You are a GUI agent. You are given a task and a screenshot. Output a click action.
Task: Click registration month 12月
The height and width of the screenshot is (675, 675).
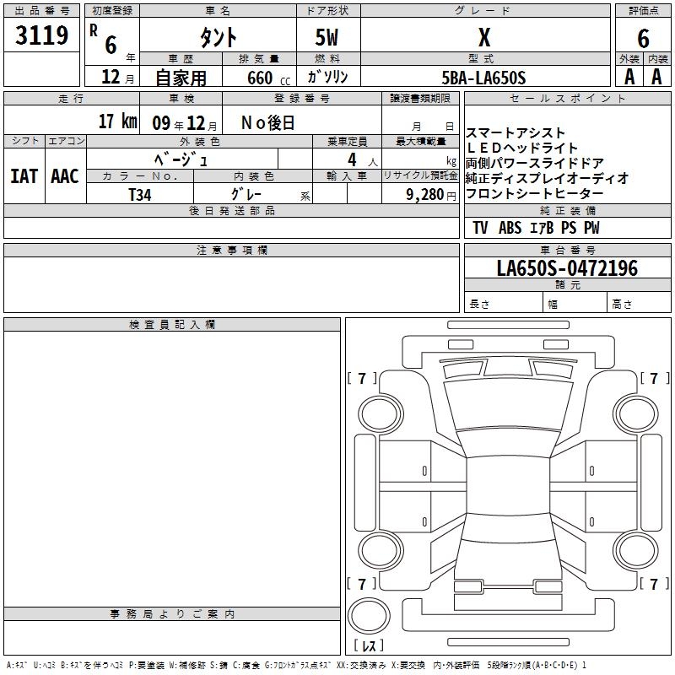click(118, 77)
